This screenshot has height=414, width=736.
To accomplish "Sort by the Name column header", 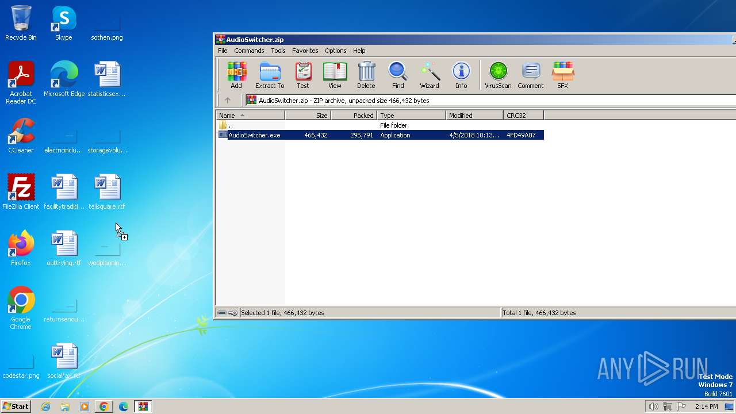I will pyautogui.click(x=251, y=116).
